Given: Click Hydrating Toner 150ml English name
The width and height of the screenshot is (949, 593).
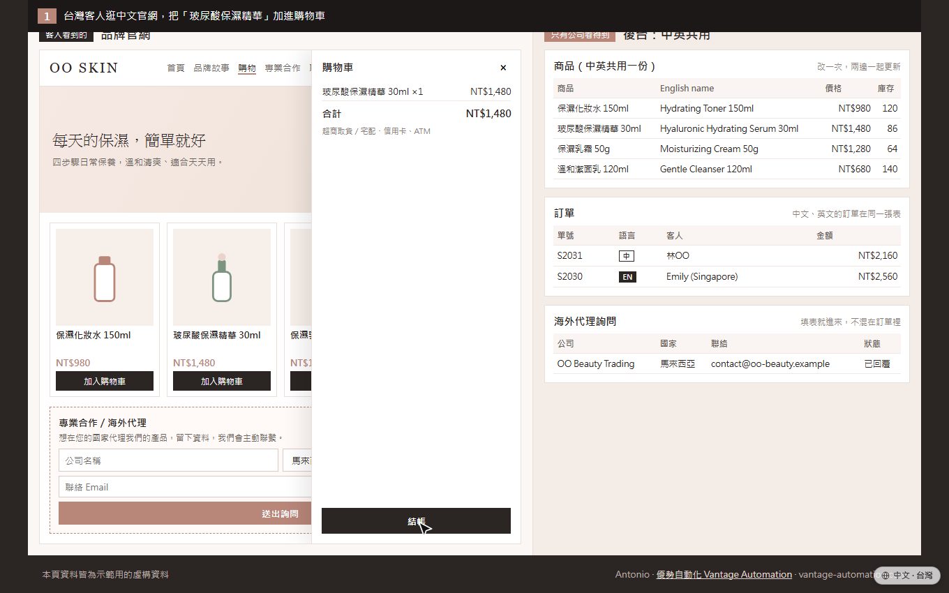Looking at the screenshot, I should 707,109.
